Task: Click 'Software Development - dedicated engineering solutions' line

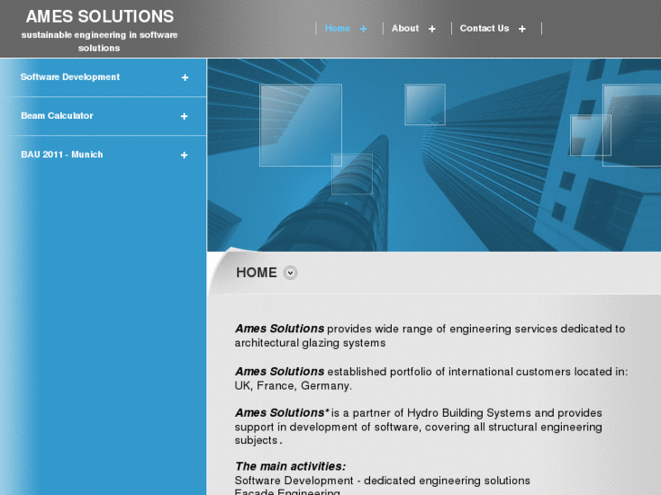Action: pyautogui.click(x=383, y=480)
